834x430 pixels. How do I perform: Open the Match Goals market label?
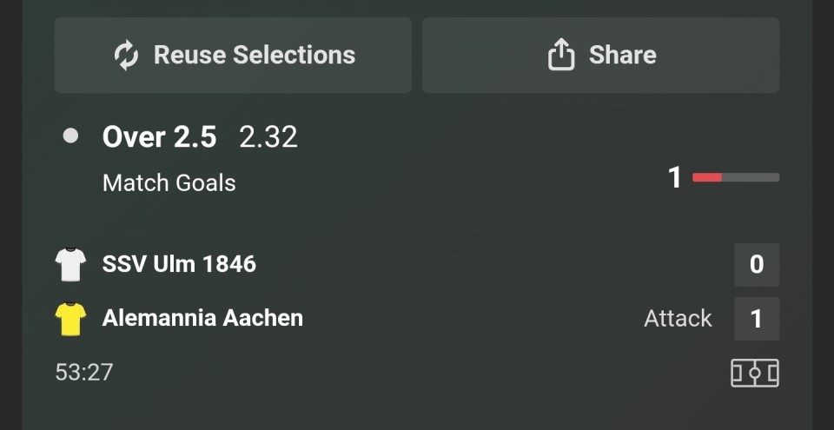(169, 182)
